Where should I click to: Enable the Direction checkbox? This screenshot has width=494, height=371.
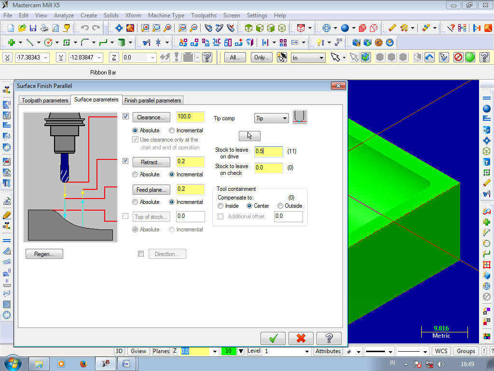[x=141, y=254]
